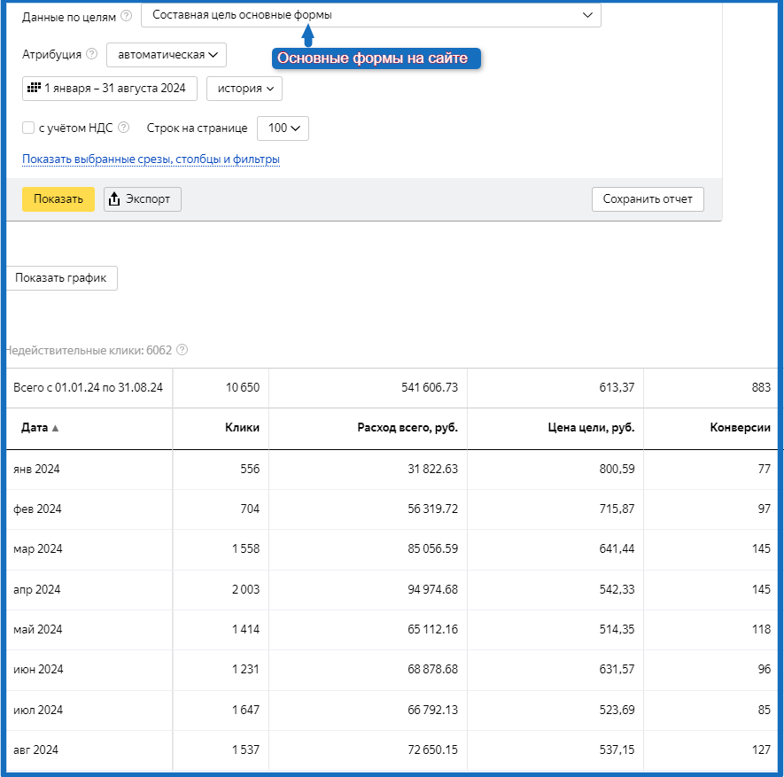Click help icon beside Атрибуция label
784x777 pixels.
pyautogui.click(x=92, y=55)
